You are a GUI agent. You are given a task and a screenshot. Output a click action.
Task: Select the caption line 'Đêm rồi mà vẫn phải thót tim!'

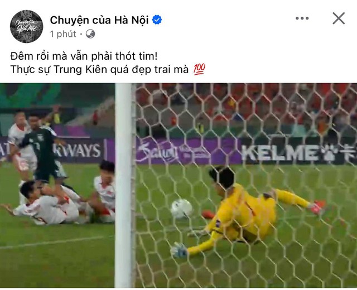(84, 56)
